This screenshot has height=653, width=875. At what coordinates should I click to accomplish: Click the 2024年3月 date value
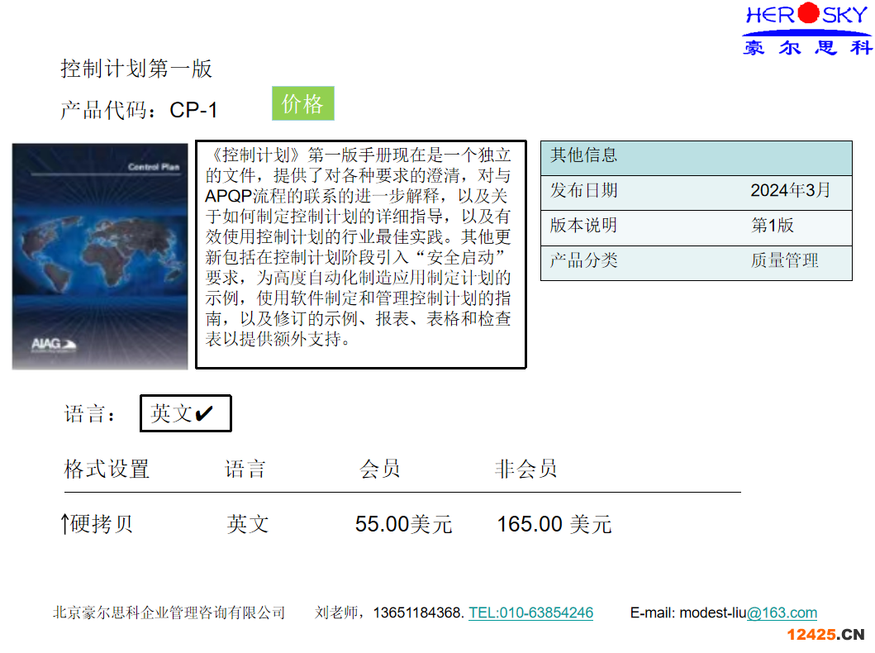pyautogui.click(x=790, y=190)
